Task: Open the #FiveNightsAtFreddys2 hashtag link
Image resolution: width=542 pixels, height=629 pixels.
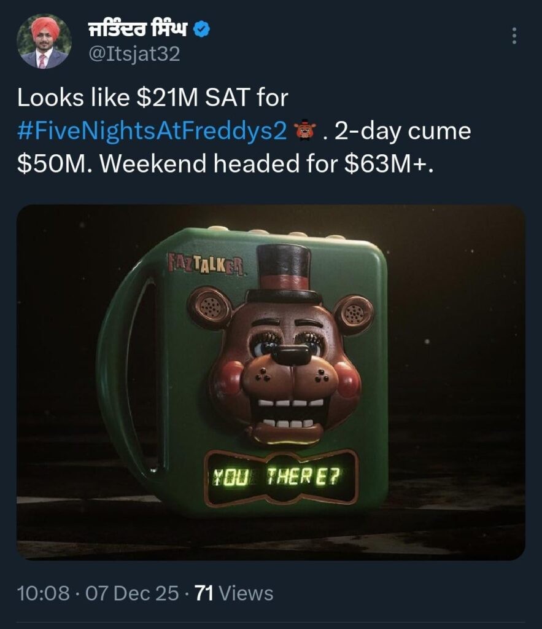Action: pyautogui.click(x=153, y=132)
